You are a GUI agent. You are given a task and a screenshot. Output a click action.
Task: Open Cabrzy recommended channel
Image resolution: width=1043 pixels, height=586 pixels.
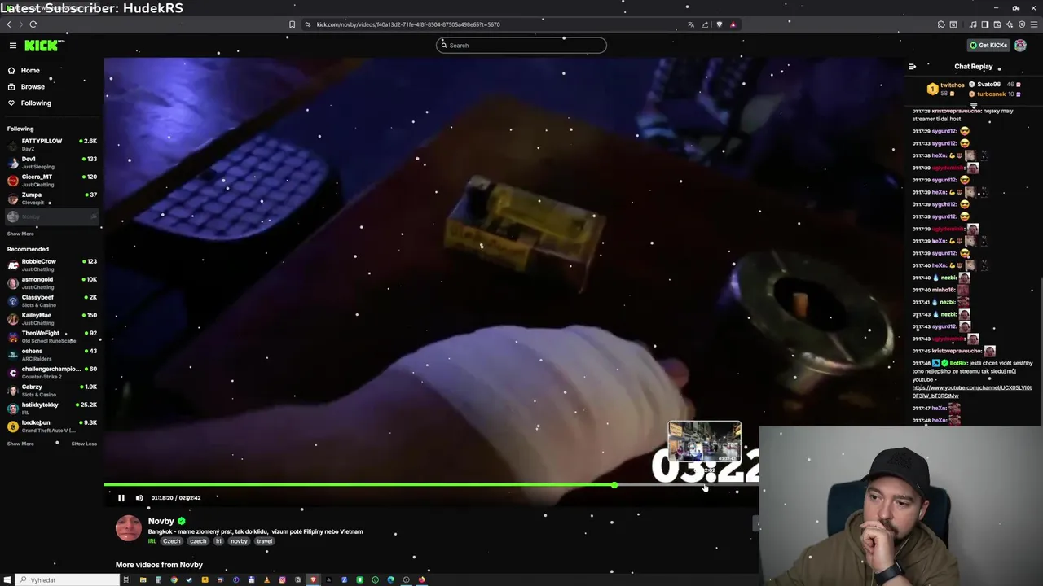(52, 391)
